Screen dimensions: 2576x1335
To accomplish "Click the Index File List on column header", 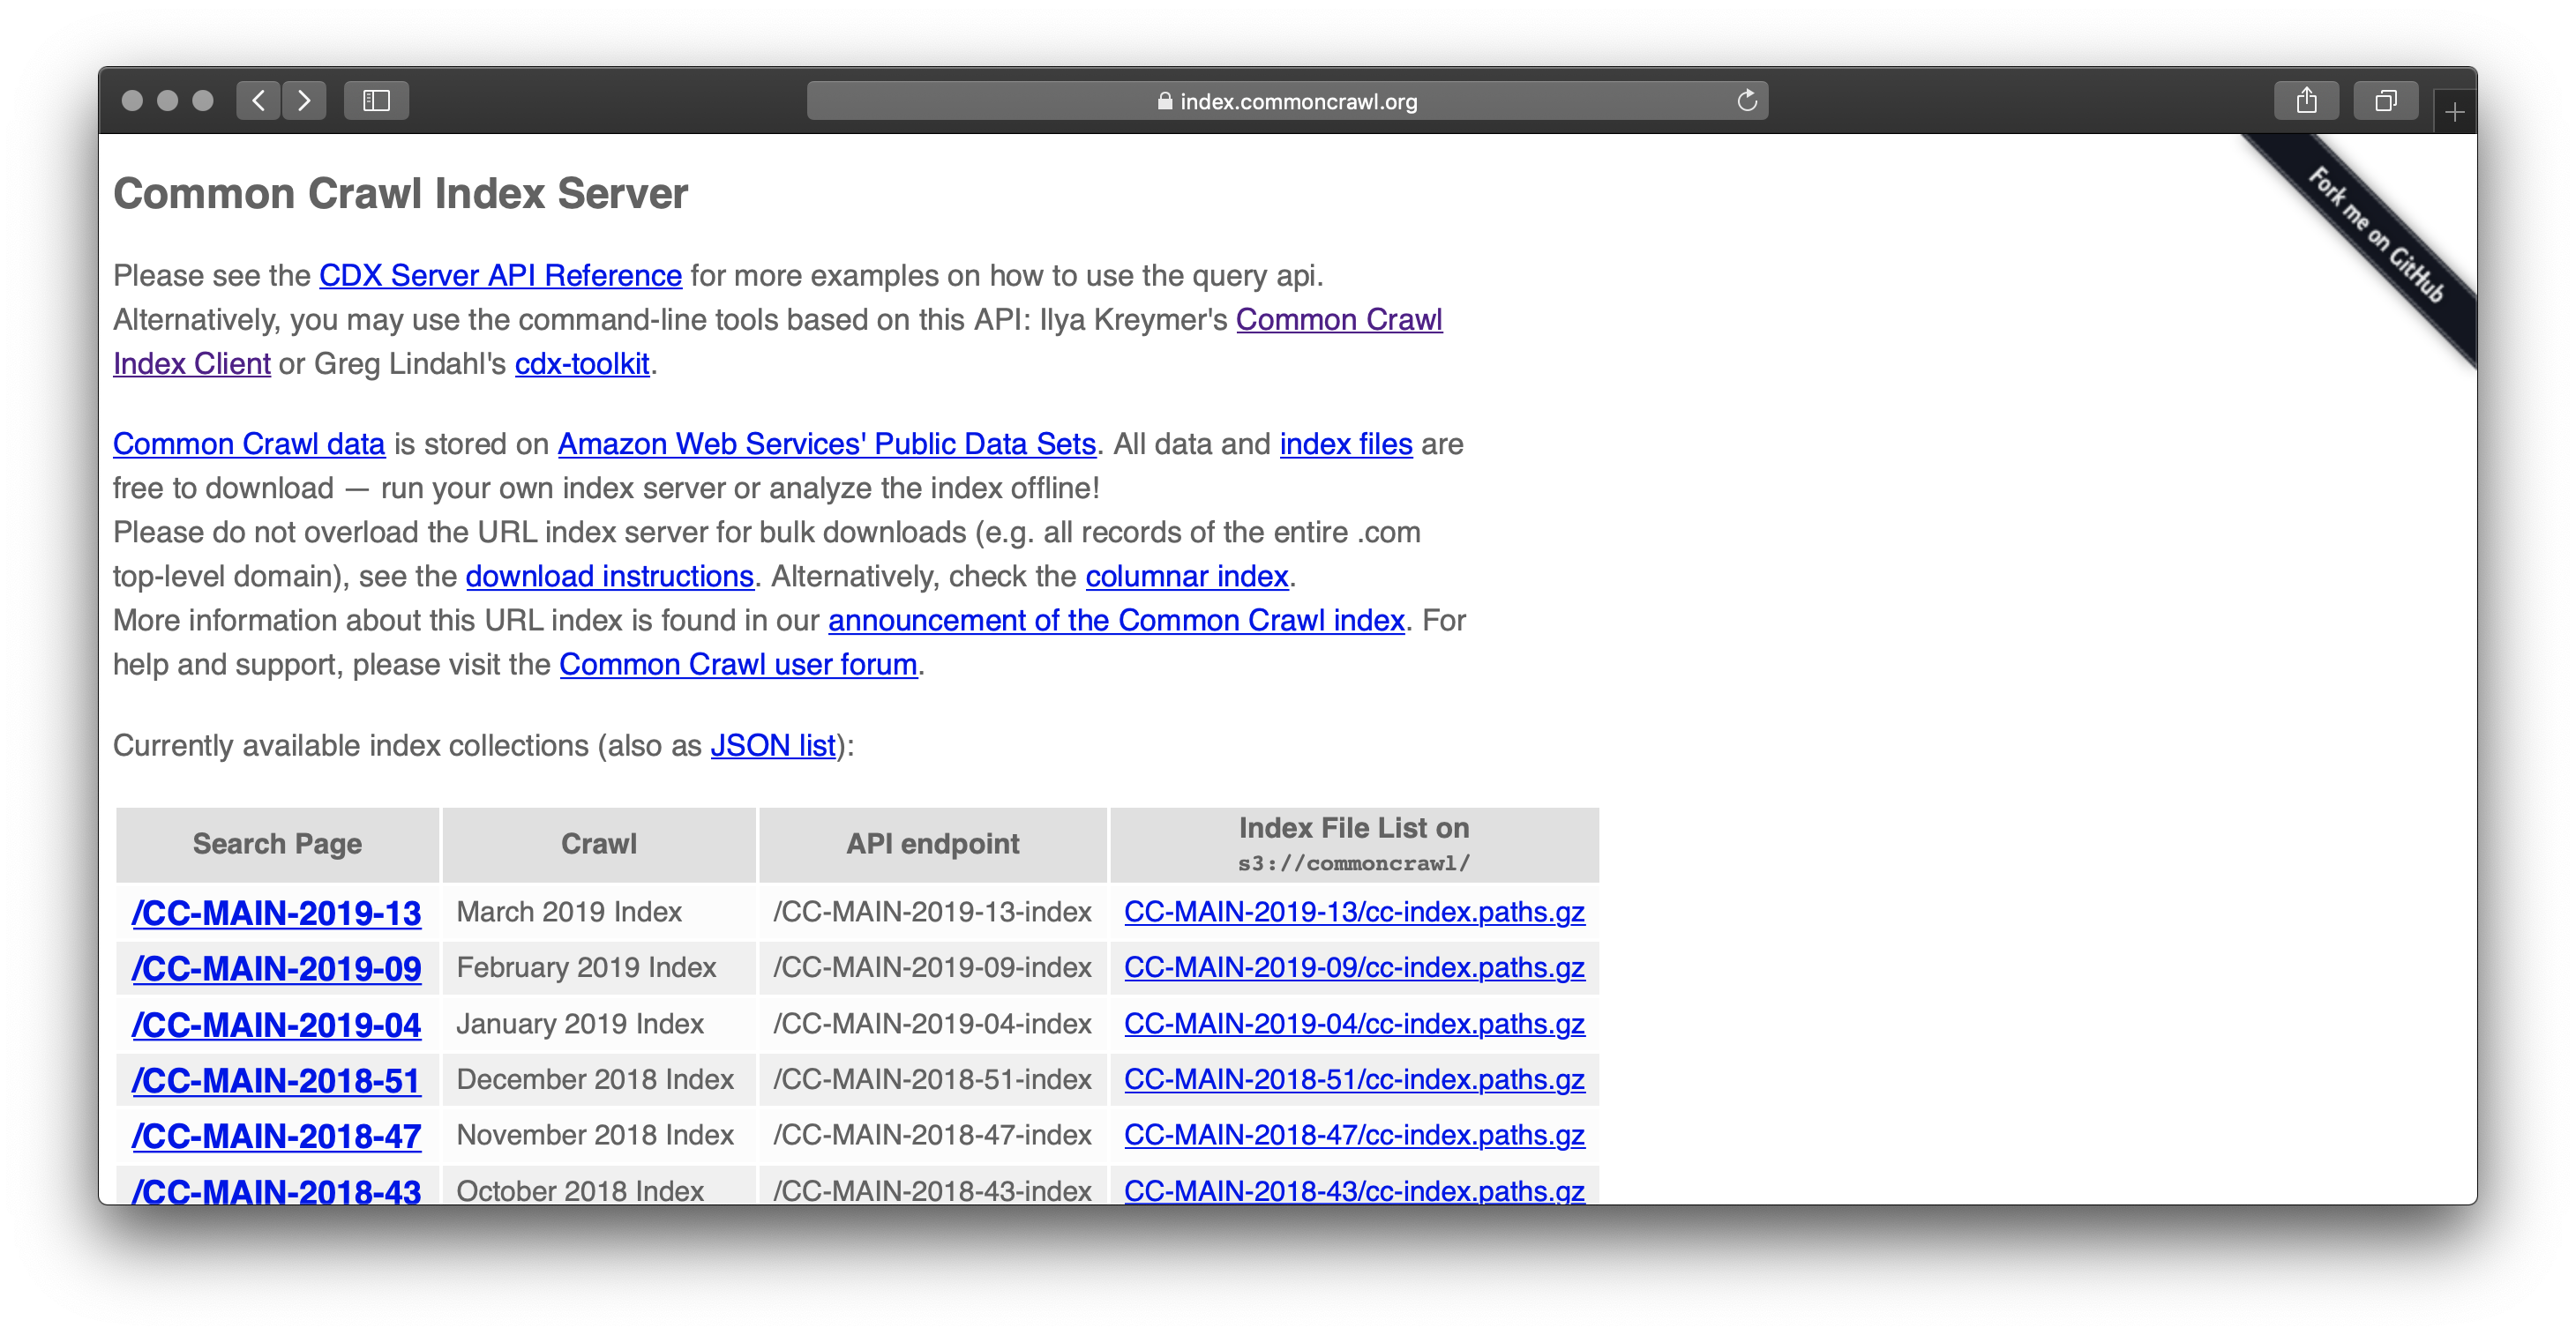I will coord(1354,845).
